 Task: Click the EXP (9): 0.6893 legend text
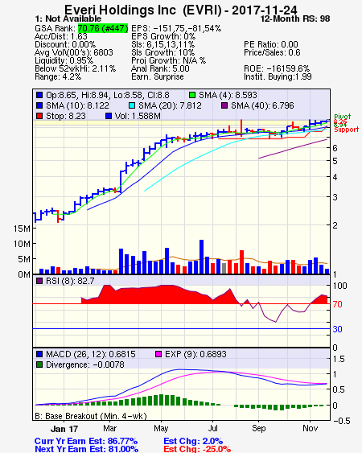[195, 354]
